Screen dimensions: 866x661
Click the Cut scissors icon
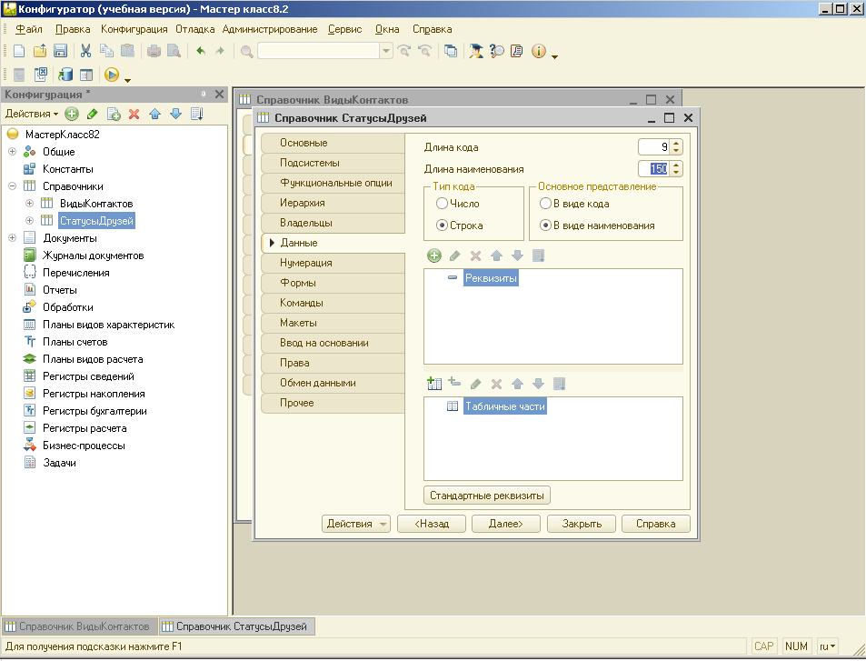click(x=85, y=51)
